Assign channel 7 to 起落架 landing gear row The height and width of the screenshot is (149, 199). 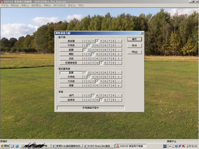coord(109,100)
